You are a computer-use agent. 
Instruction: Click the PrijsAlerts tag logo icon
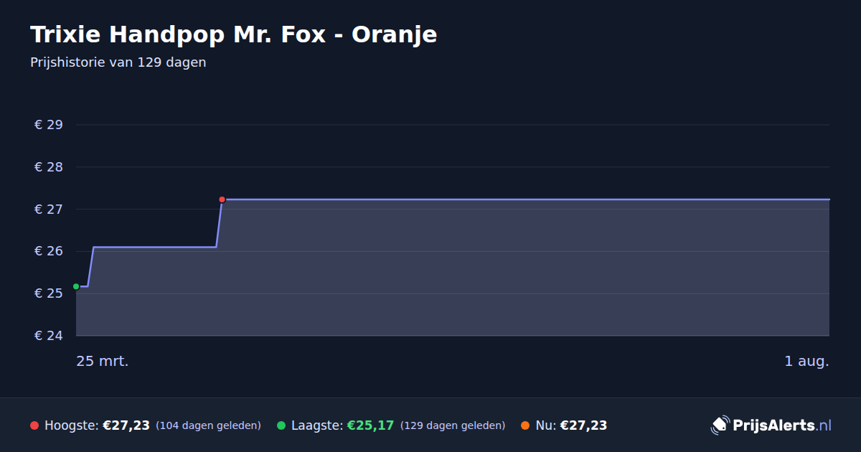720,425
